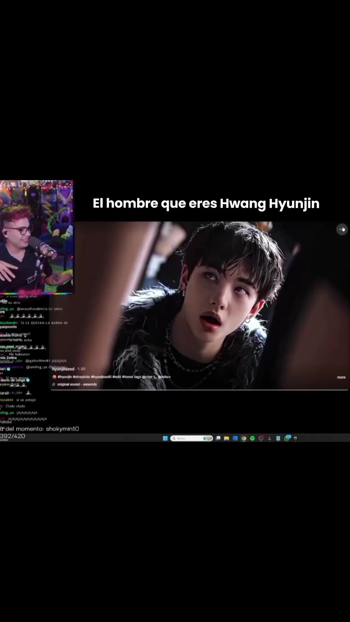Open Spotify from the taskbar
The image size is (350, 622).
coord(252,438)
